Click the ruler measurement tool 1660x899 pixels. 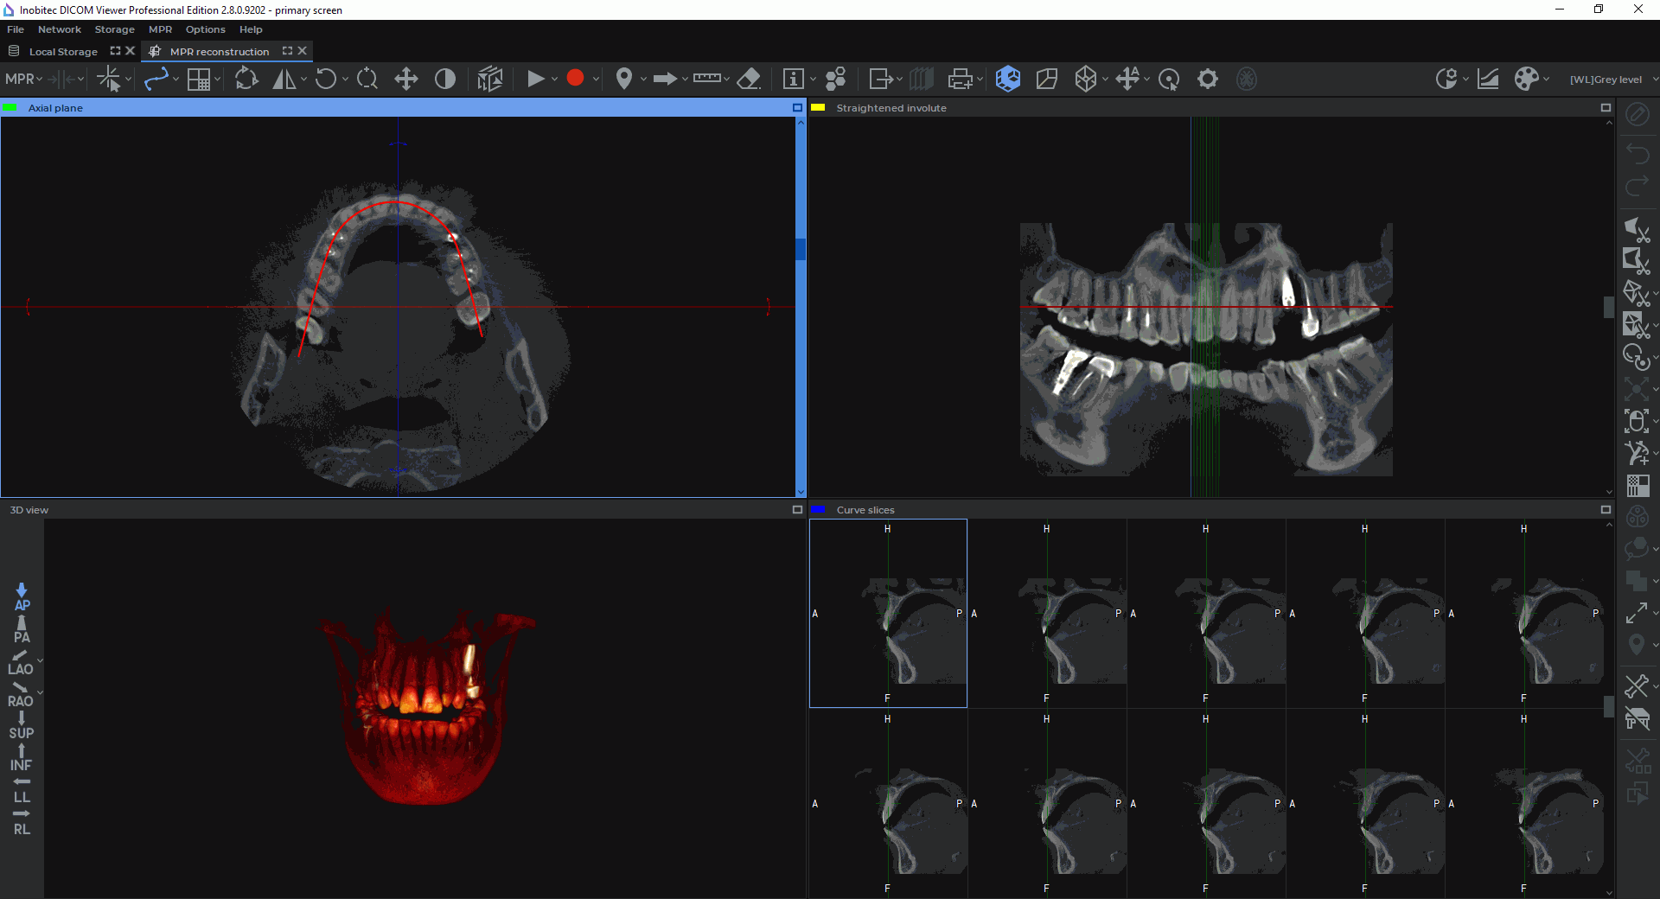[x=706, y=79]
